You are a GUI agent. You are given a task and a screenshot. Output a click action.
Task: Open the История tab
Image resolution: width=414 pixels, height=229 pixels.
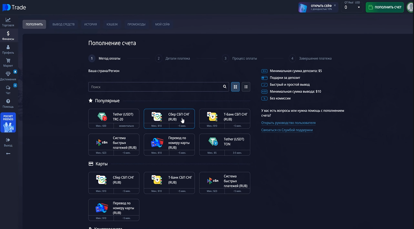91,24
